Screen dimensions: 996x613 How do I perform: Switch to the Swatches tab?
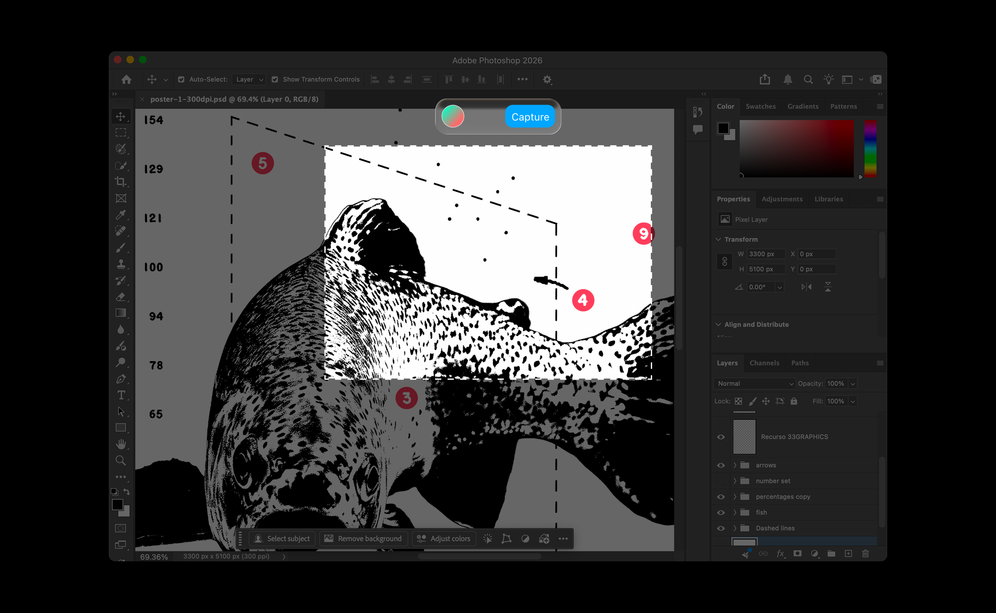point(760,107)
